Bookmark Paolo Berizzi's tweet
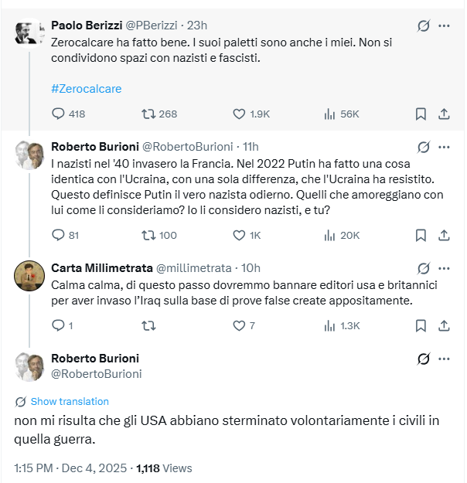467x483 pixels. click(421, 114)
